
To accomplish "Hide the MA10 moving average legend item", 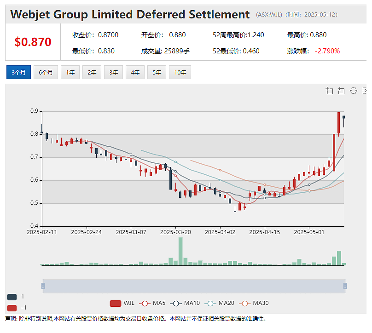I will [x=185, y=303].
